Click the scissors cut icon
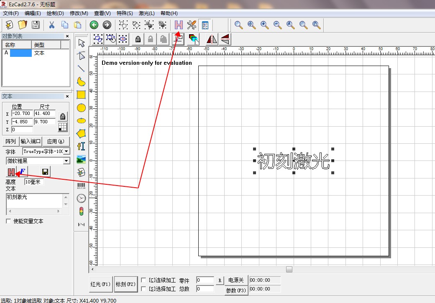This screenshot has height=303, width=435. coord(52,25)
